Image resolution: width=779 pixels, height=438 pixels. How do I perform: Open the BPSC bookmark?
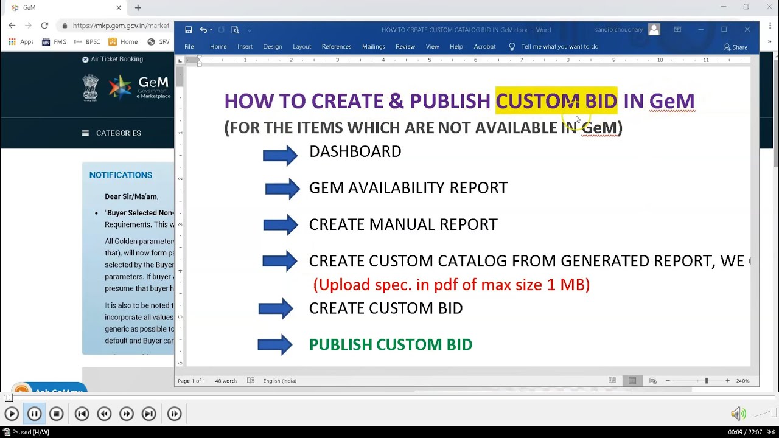click(x=87, y=42)
